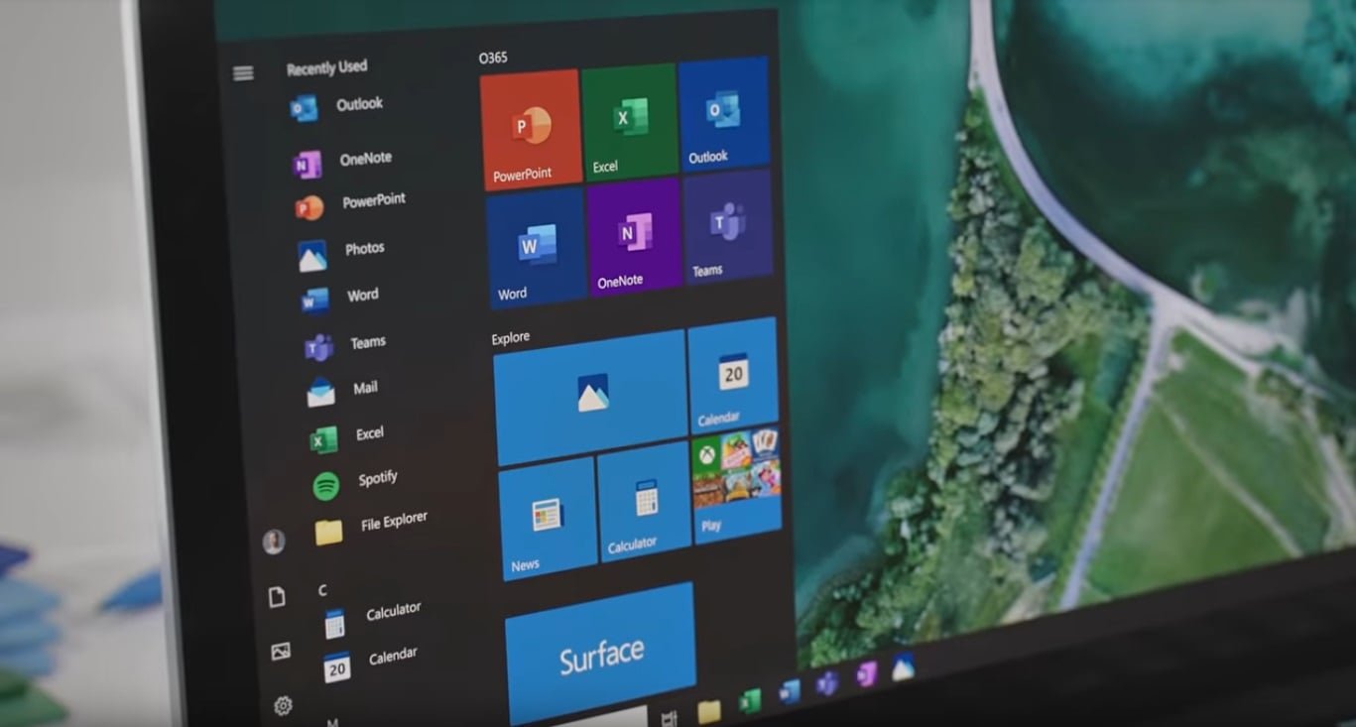Open Task View from the taskbar
Image resolution: width=1356 pixels, height=727 pixels.
(x=668, y=717)
